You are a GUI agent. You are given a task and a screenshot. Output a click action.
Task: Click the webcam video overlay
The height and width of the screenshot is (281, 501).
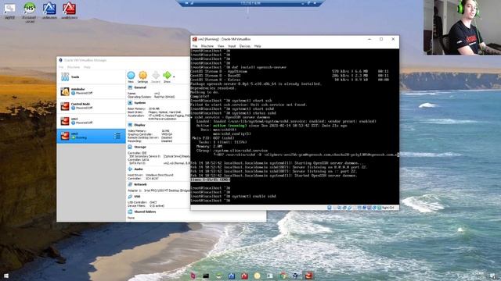click(463, 27)
